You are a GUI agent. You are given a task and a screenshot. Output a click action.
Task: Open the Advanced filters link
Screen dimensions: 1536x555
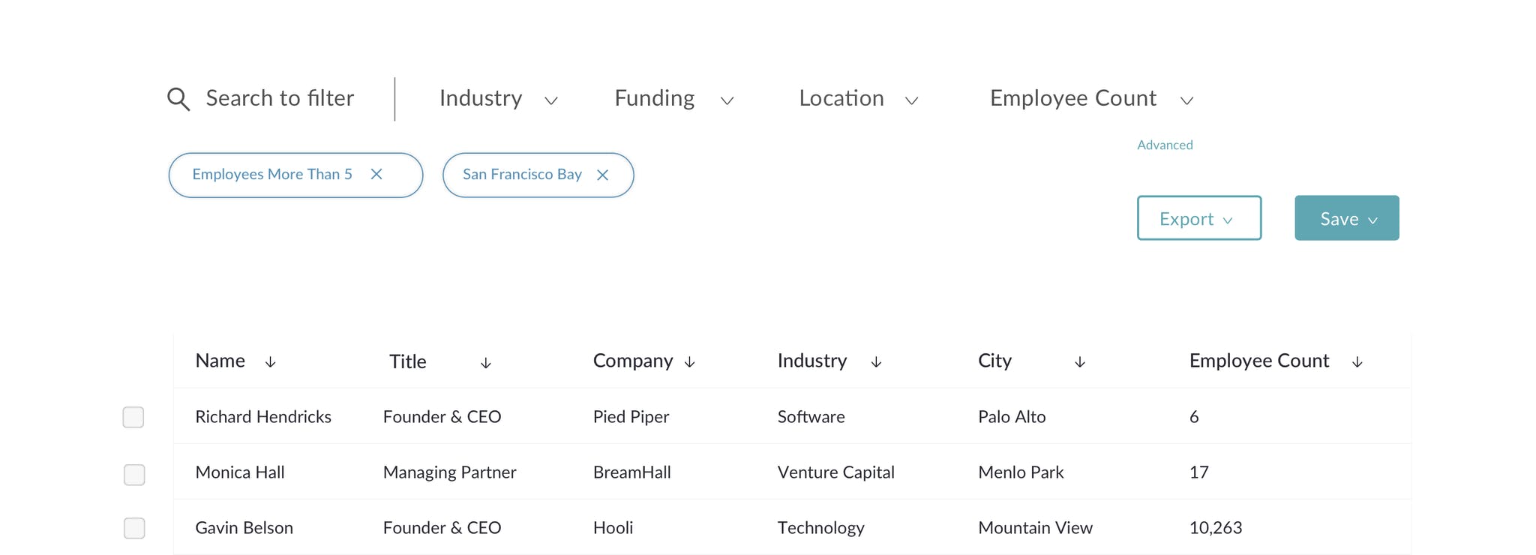1165,145
